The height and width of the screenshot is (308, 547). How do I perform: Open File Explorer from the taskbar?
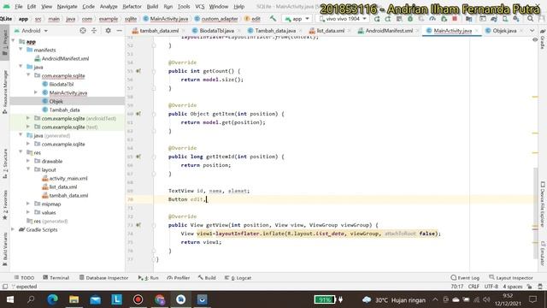(x=74, y=299)
